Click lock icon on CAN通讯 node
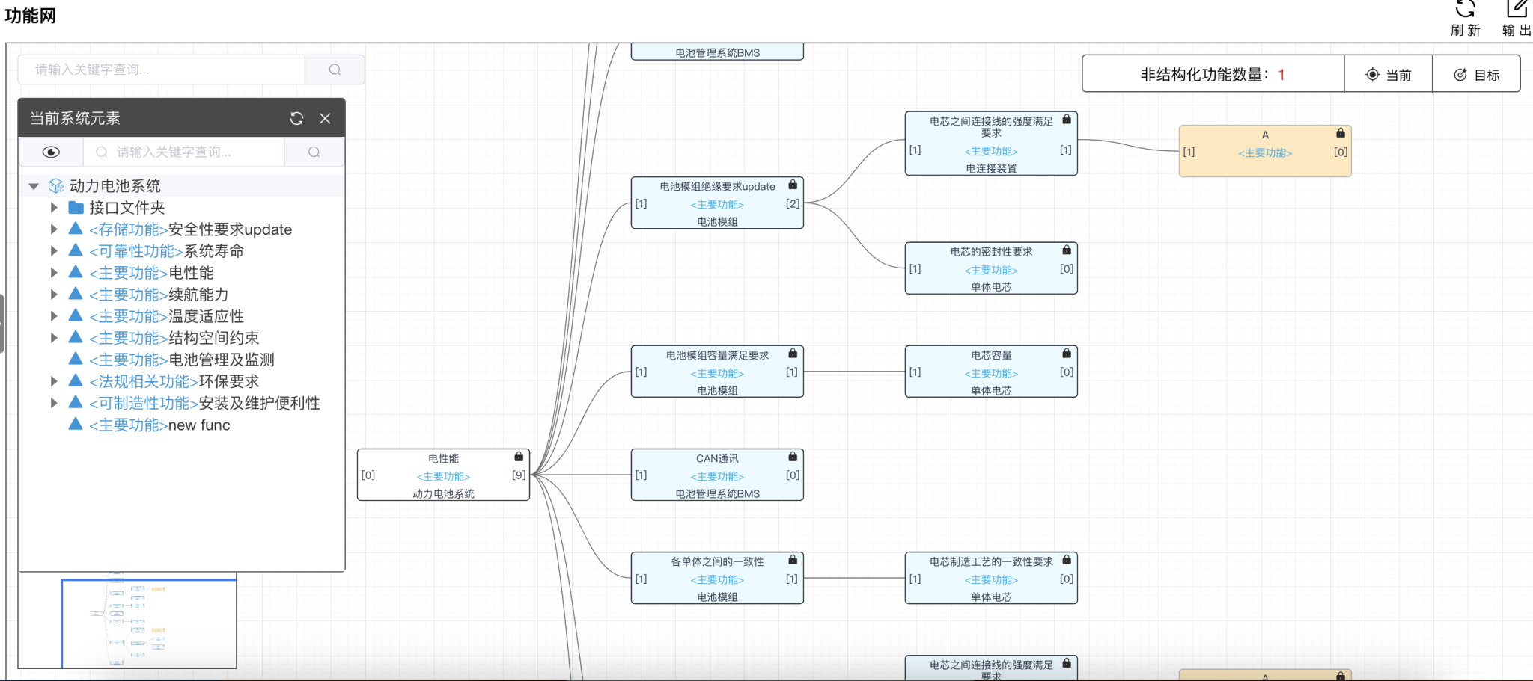 (x=793, y=457)
